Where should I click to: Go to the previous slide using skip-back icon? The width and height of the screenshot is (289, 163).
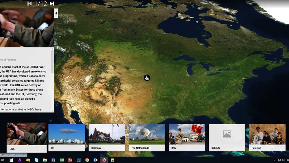(x=29, y=3)
